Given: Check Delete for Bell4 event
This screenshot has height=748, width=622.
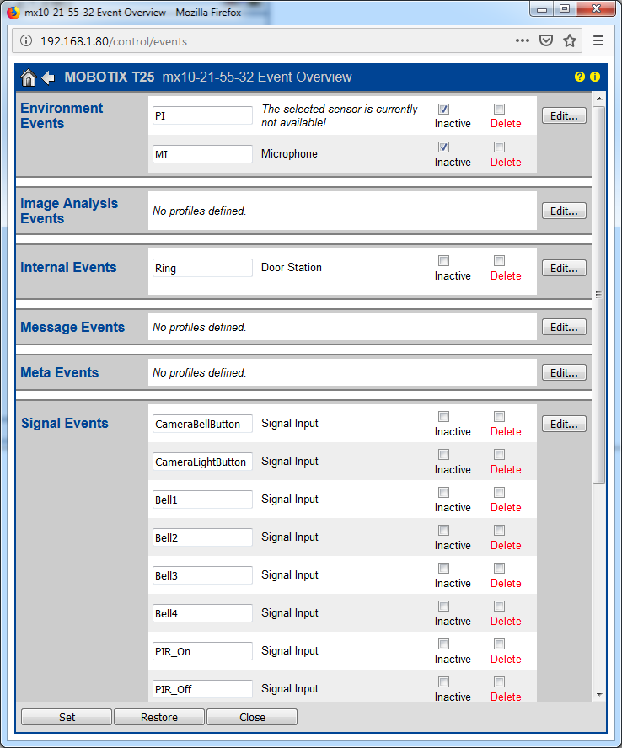Looking at the screenshot, I should pos(499,606).
